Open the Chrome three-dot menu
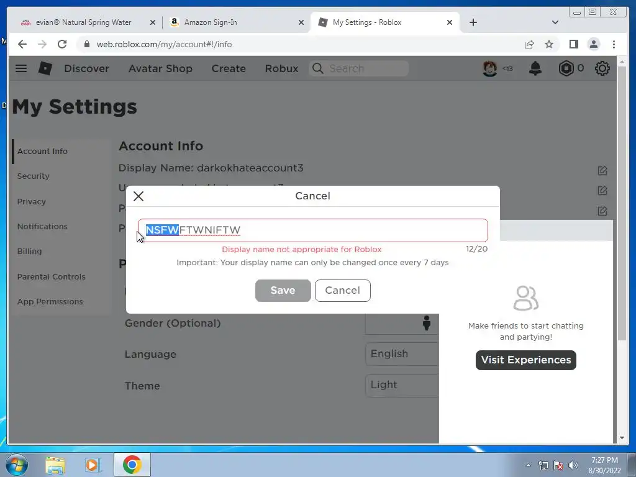The image size is (636, 477). point(614,44)
